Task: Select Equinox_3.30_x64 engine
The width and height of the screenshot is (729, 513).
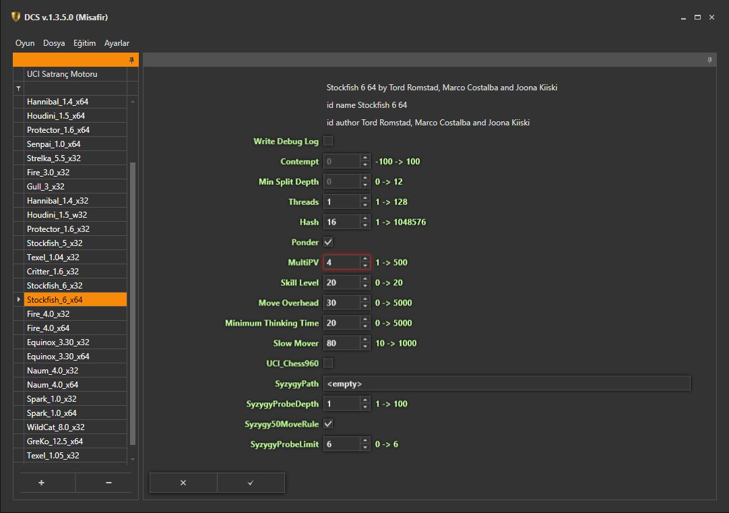Action: (75, 356)
